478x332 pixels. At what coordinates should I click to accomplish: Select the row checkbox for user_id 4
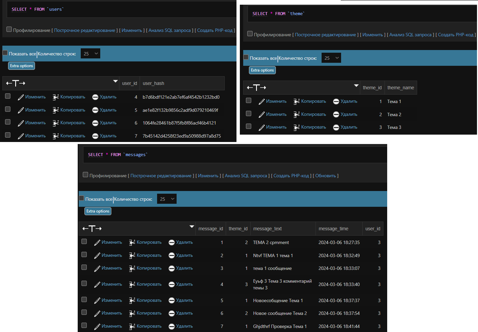click(8, 96)
